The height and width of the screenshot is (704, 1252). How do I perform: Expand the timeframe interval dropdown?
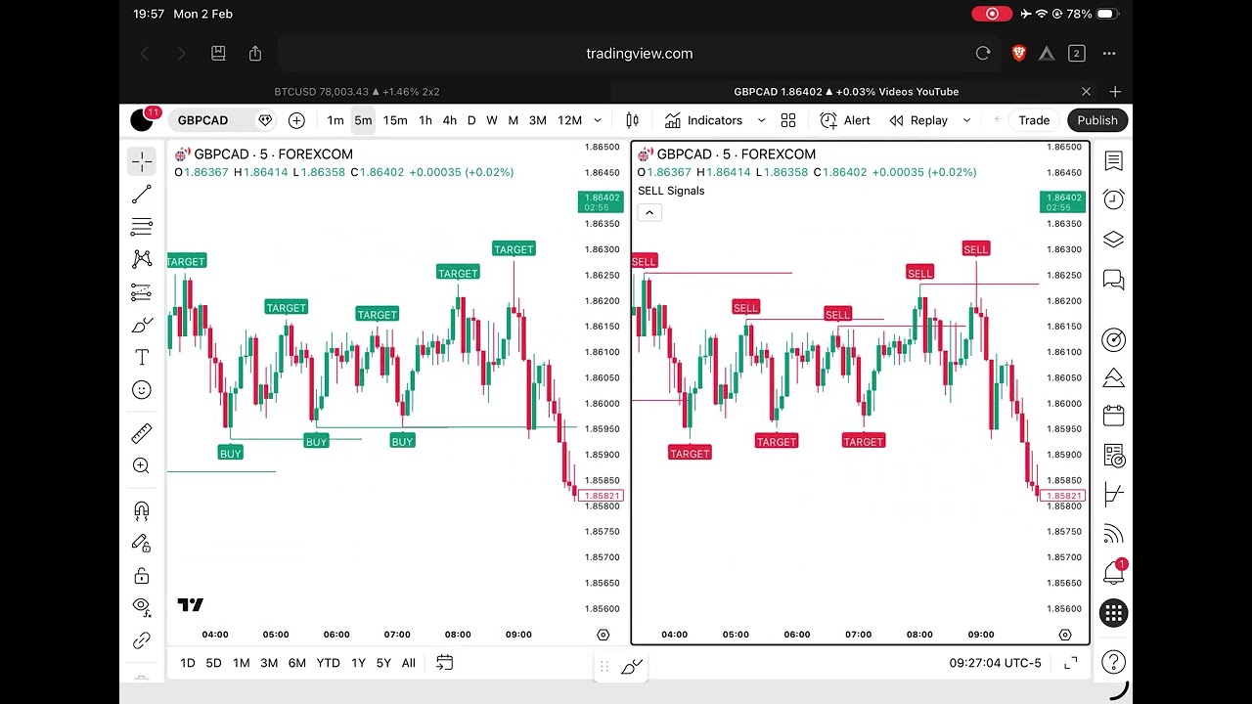(x=598, y=120)
